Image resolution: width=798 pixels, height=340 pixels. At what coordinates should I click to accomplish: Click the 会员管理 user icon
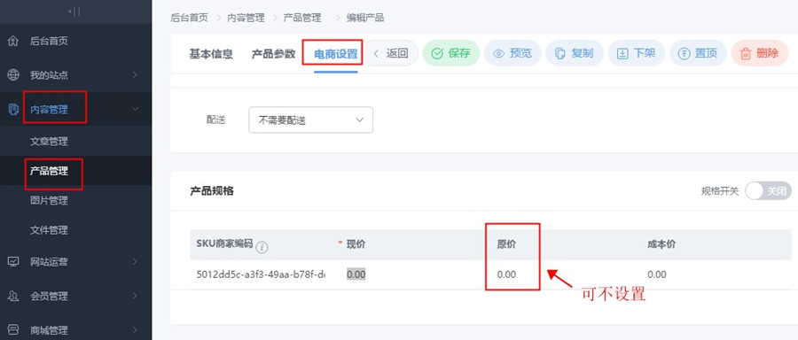(13, 296)
